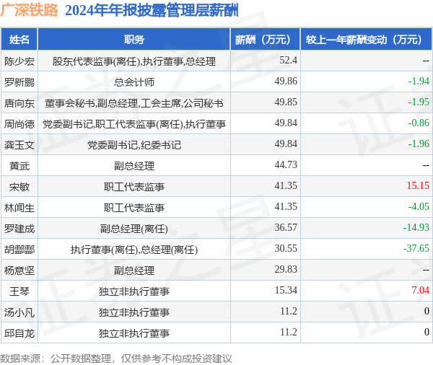Click salary value 29.83

click(286, 270)
